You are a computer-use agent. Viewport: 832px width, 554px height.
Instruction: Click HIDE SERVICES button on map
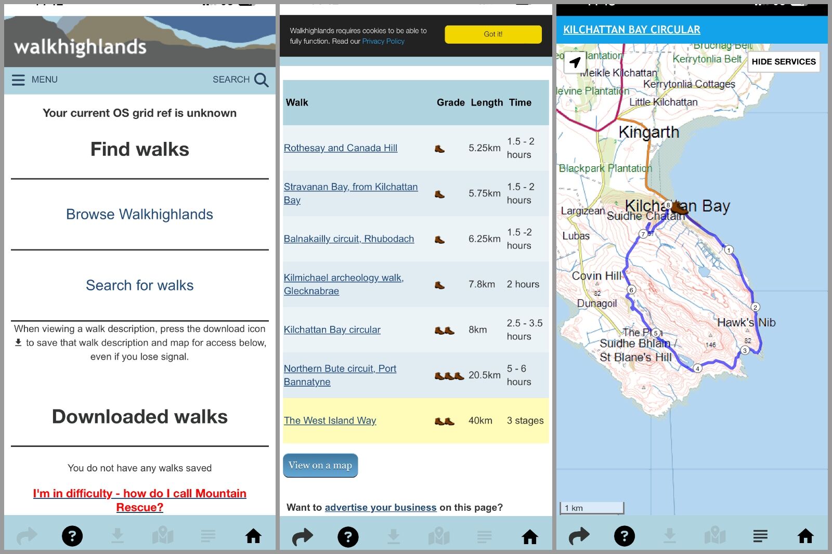pyautogui.click(x=784, y=61)
